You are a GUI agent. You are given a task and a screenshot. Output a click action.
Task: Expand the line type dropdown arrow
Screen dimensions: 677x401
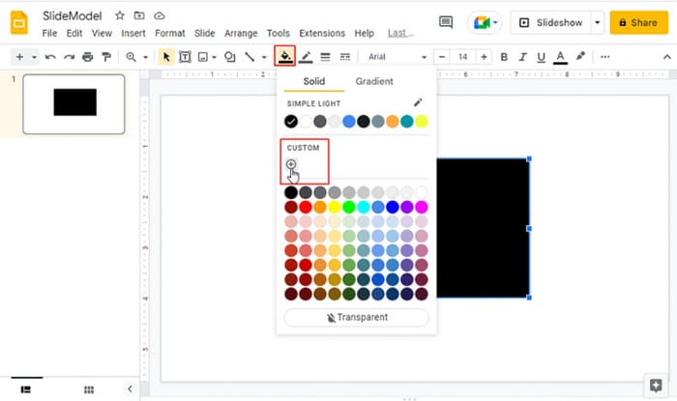(264, 57)
